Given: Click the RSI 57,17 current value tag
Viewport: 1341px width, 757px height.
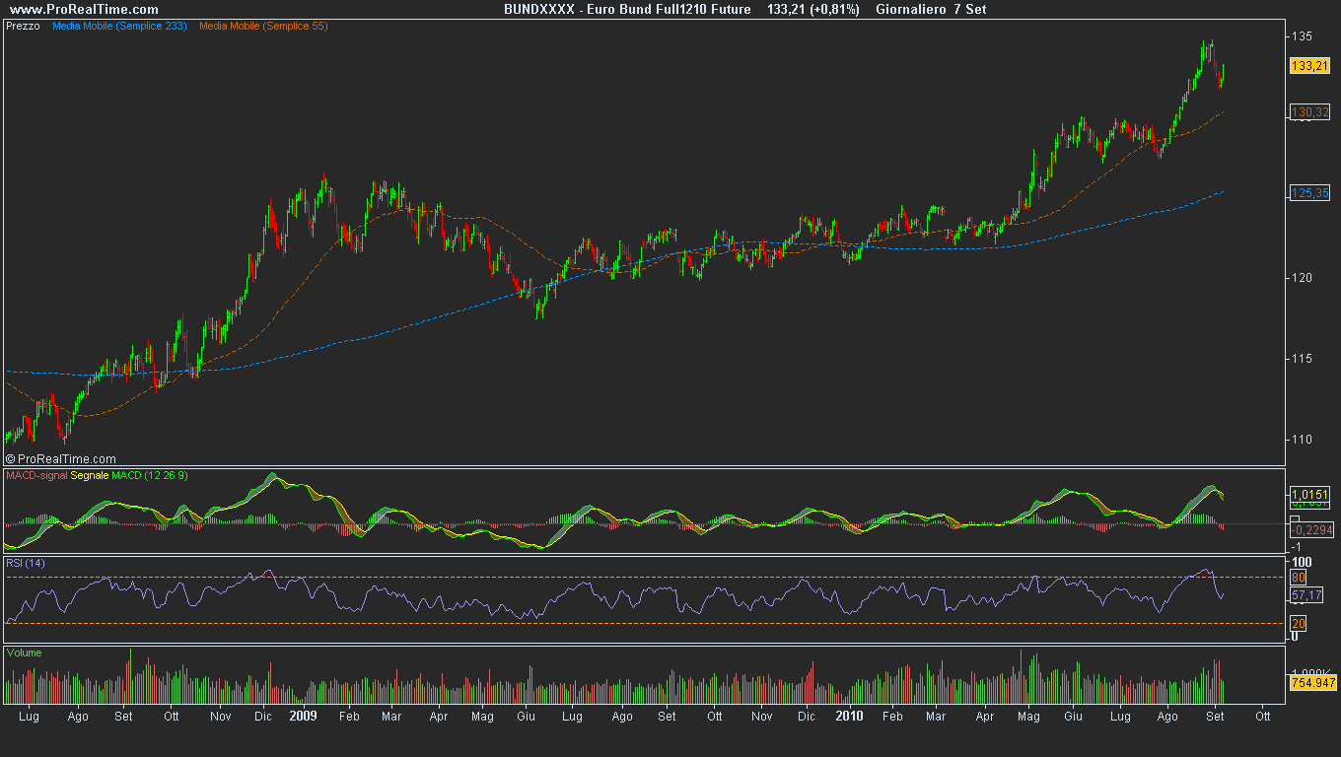Looking at the screenshot, I should point(1307,595).
